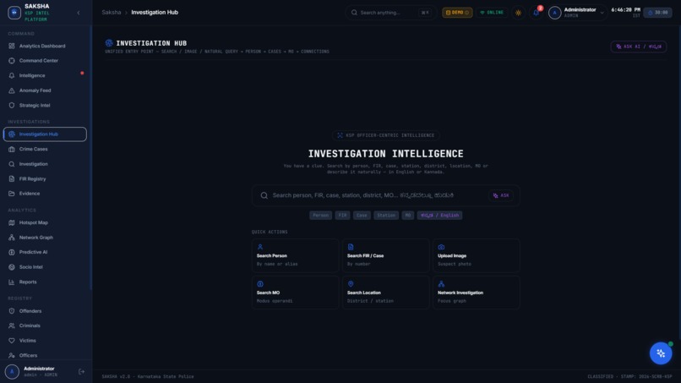Click the Hotspot Map icon
This screenshot has width=681, height=383.
click(12, 222)
